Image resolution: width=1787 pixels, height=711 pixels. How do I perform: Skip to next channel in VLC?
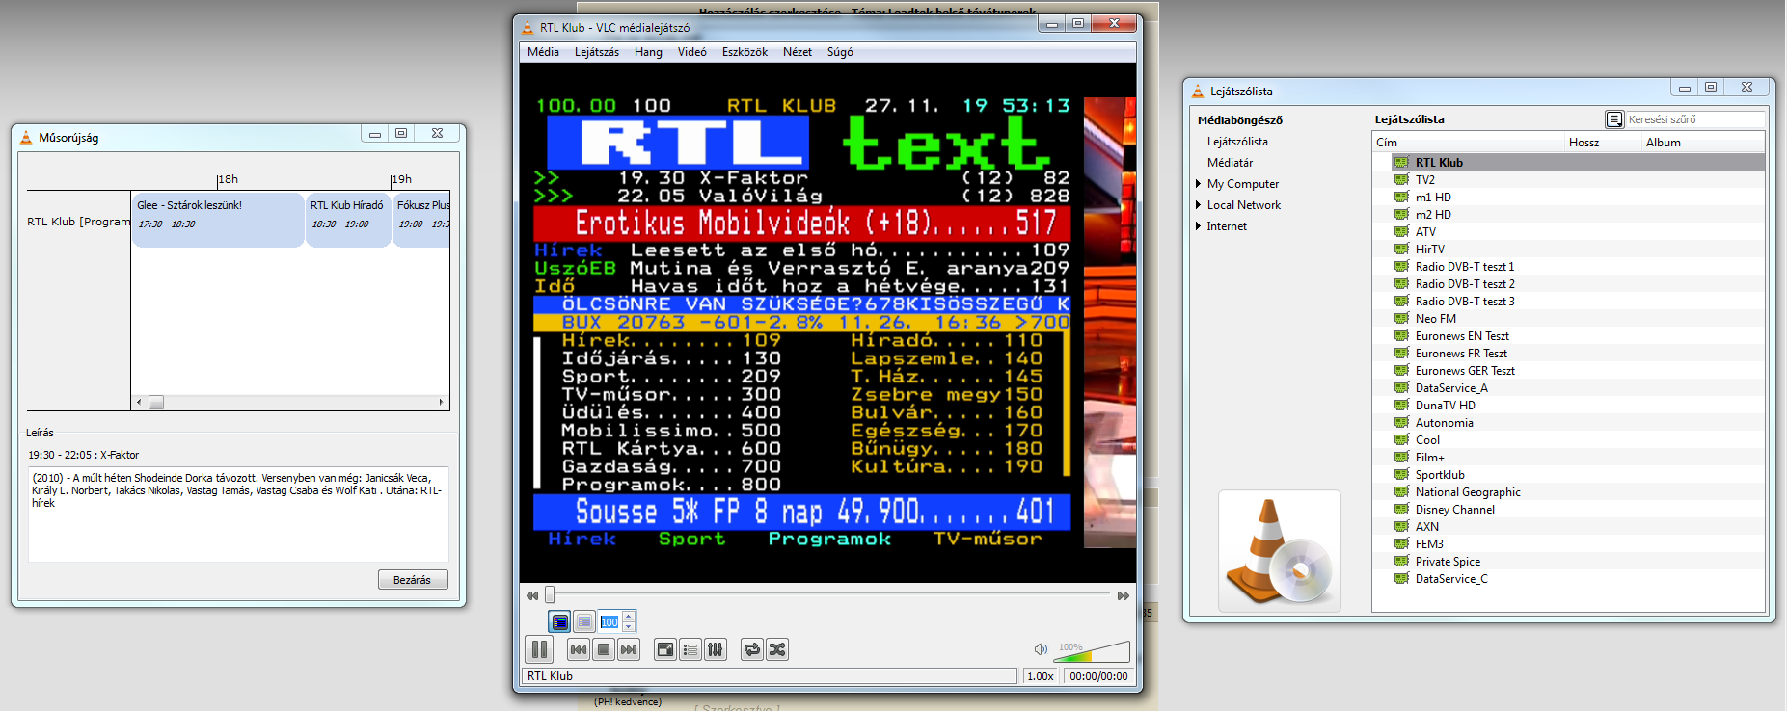(629, 649)
